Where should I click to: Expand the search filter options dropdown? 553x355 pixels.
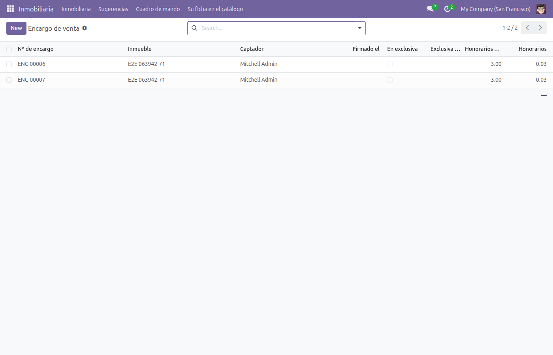click(360, 28)
